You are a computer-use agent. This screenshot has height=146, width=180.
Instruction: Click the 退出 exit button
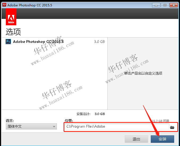pyautogui.click(x=136, y=139)
